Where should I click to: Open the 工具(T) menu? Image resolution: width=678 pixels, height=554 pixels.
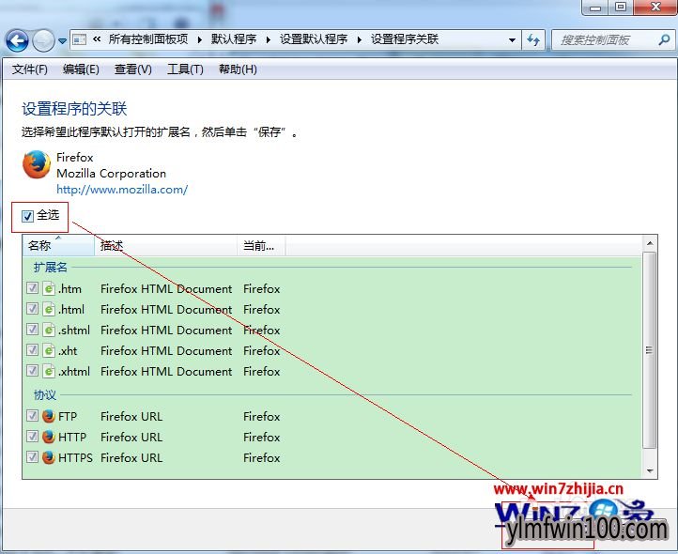(x=185, y=69)
